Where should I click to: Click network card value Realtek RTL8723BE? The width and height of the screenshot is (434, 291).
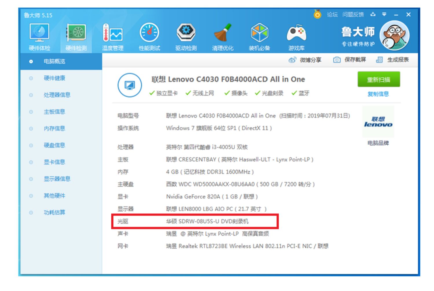point(247,246)
